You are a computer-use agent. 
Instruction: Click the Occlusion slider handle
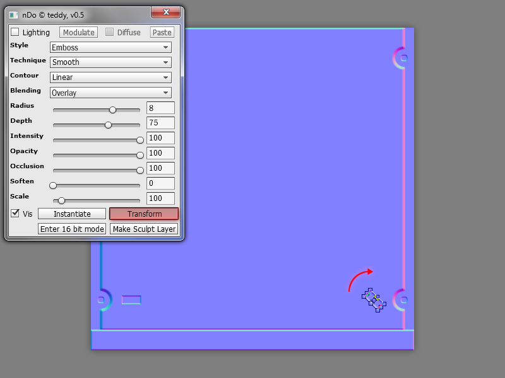(140, 170)
